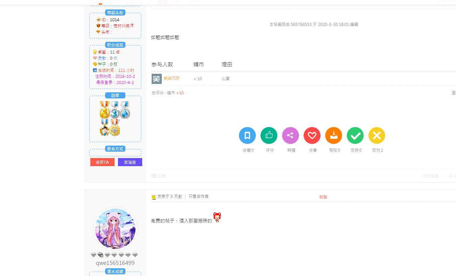Click the orange 淘帖 download circle icon
Screen dimensions: 456x276
point(334,135)
